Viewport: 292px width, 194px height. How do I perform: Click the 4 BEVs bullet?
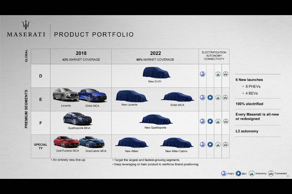[x=250, y=93]
